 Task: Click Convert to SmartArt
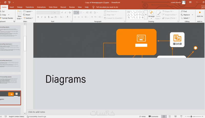pos(114,18)
